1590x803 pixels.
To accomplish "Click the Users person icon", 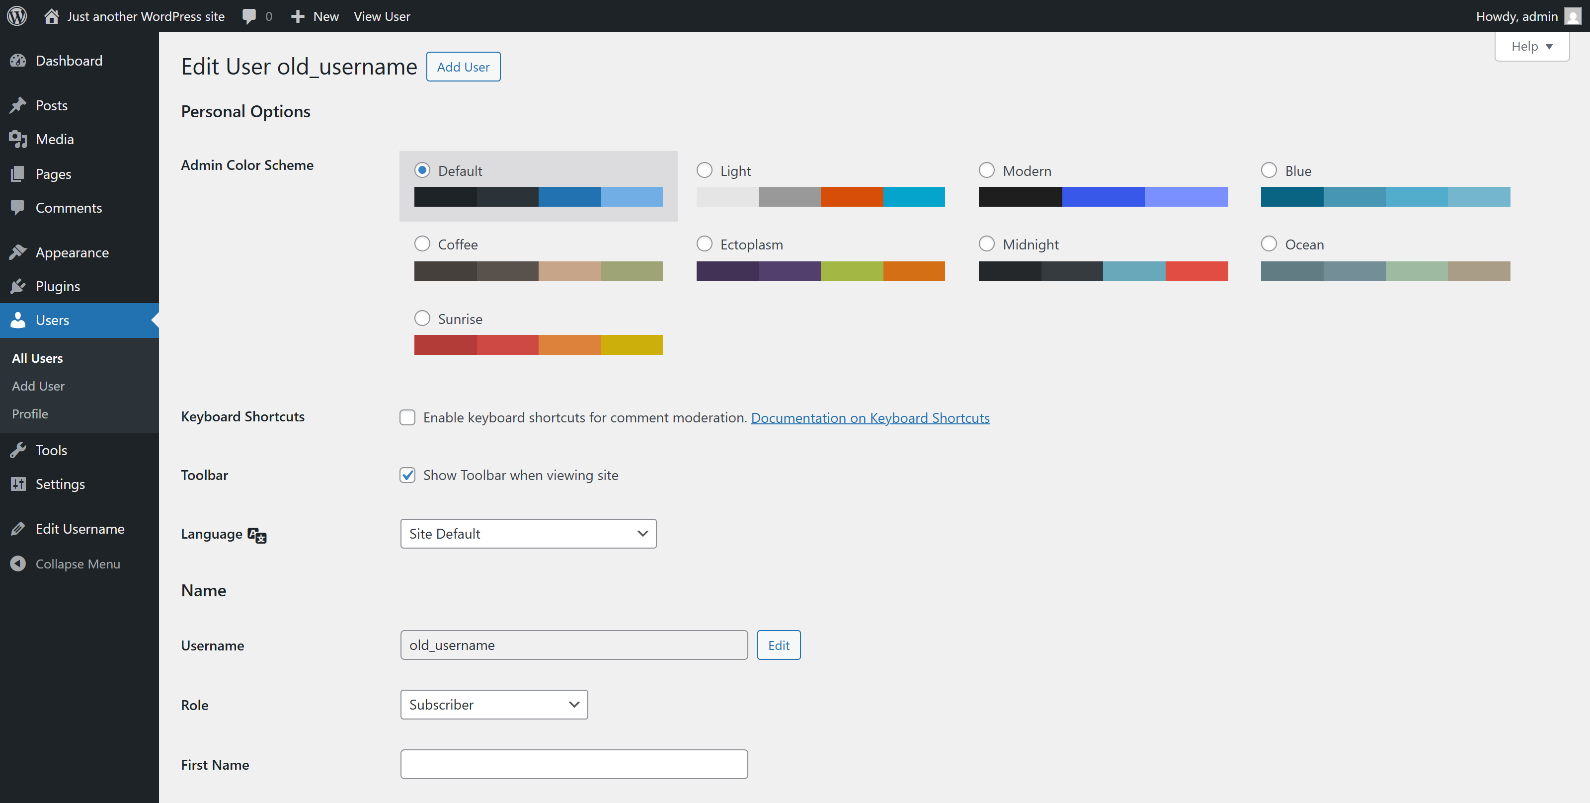I will click(18, 321).
